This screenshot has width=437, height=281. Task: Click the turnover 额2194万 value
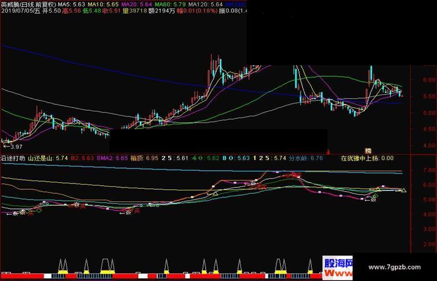coord(162,11)
